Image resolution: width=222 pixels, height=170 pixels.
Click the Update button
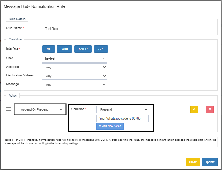(x=210, y=162)
